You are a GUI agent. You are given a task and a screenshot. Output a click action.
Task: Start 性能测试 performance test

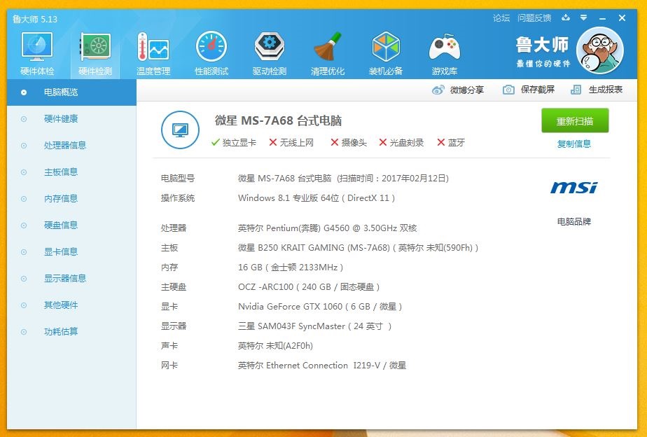click(x=211, y=50)
